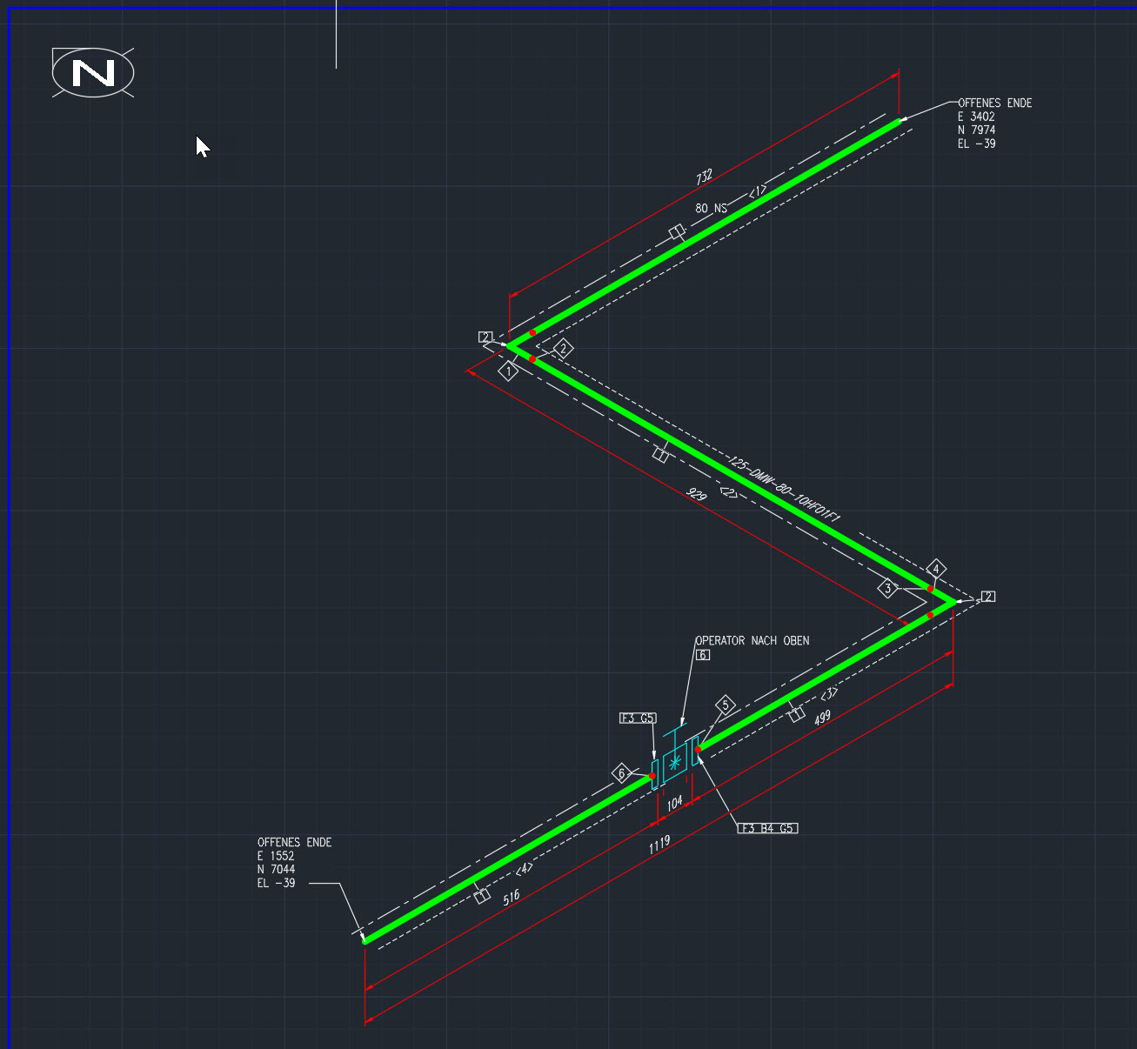Select the cyan control valve symbol

click(675, 762)
